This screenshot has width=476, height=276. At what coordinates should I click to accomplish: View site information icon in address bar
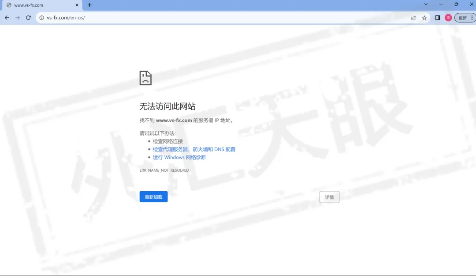(x=41, y=18)
